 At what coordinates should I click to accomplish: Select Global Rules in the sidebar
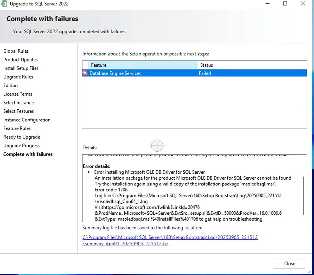16,51
